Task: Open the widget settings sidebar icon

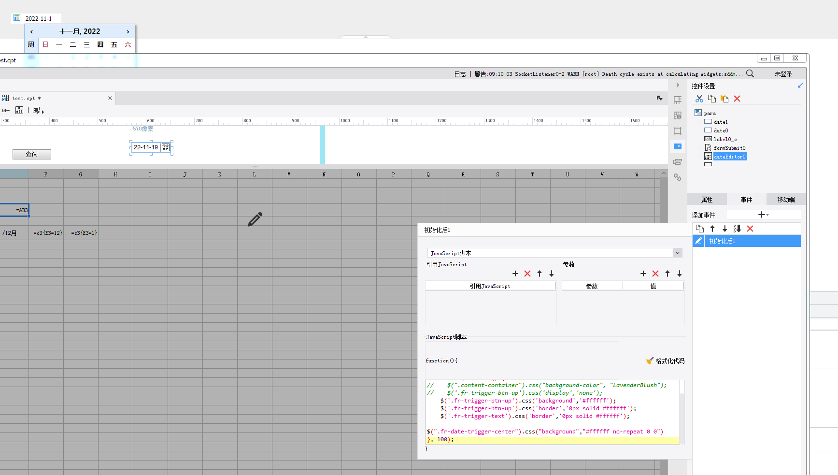Action: pyautogui.click(x=678, y=146)
